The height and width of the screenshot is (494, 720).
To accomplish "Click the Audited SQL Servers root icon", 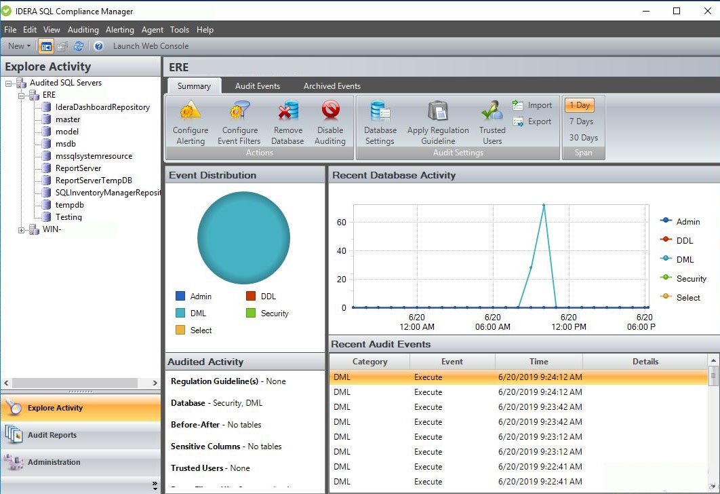I will (x=21, y=83).
